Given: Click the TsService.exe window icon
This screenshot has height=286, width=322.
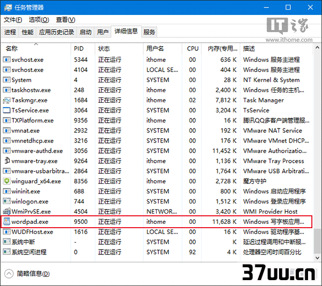Looking at the screenshot, I should pos(6,110).
